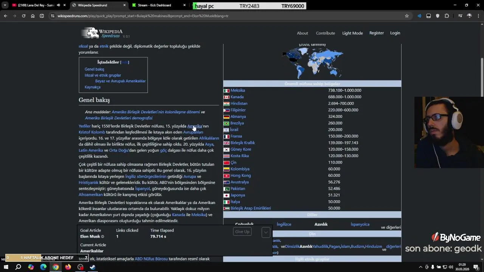The width and height of the screenshot is (484, 272).
Task: Open the About page
Action: (302, 33)
